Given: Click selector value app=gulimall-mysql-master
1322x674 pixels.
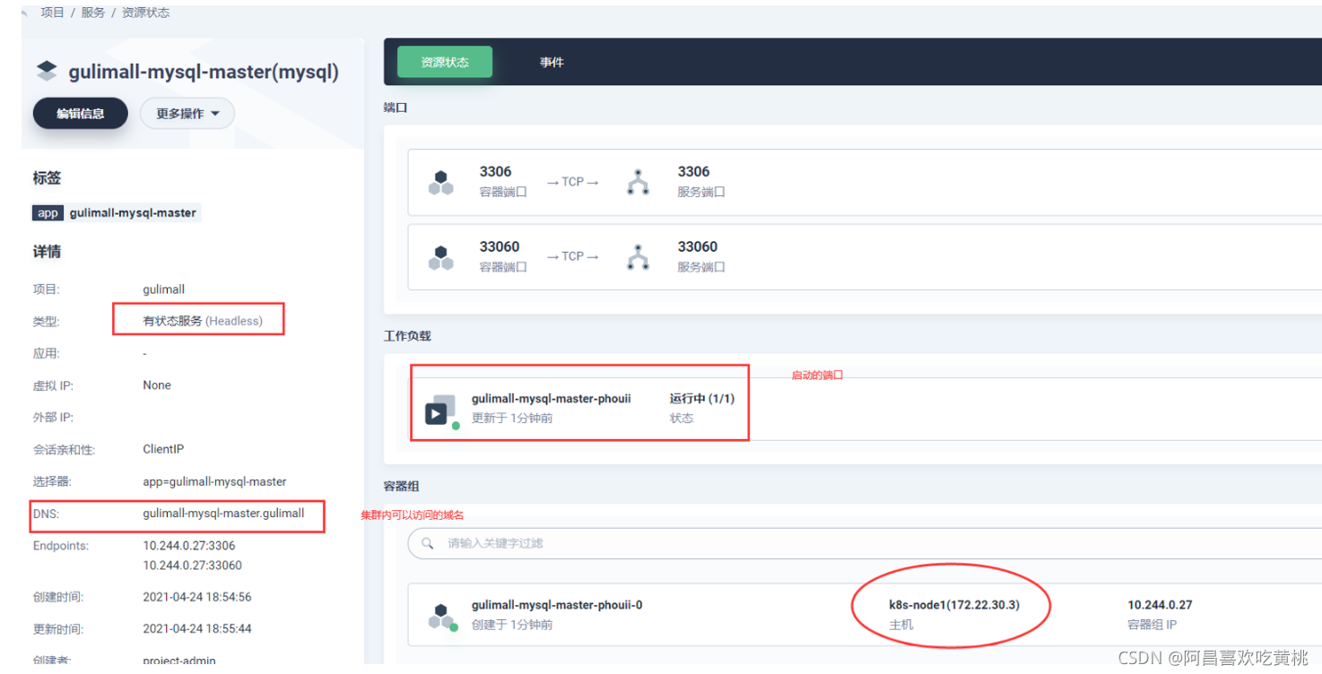Looking at the screenshot, I should point(214,481).
